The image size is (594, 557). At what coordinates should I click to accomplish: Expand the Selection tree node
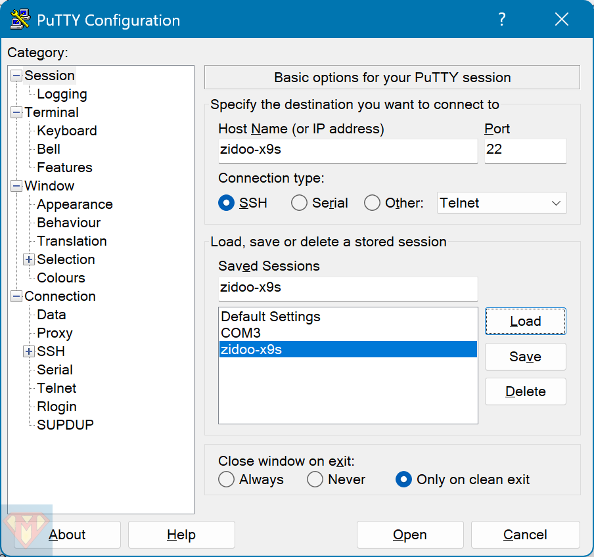tap(29, 259)
